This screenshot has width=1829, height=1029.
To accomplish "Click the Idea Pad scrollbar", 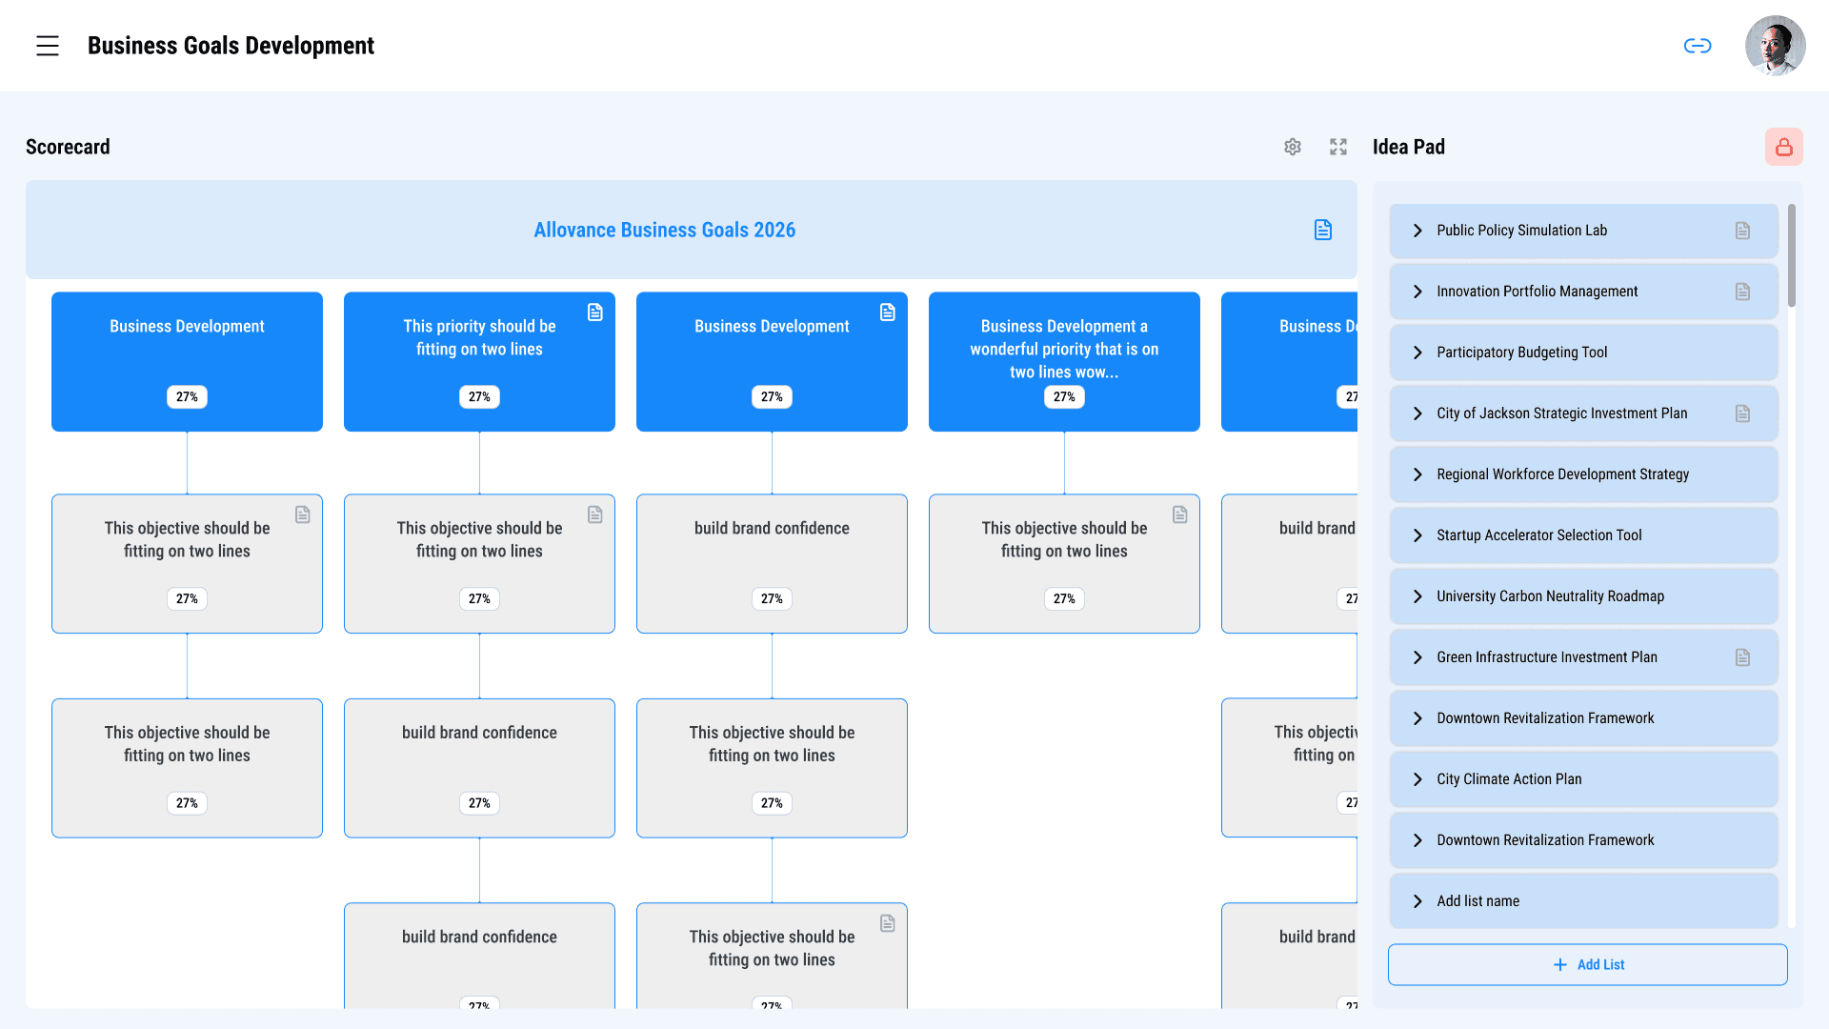I will (1792, 257).
